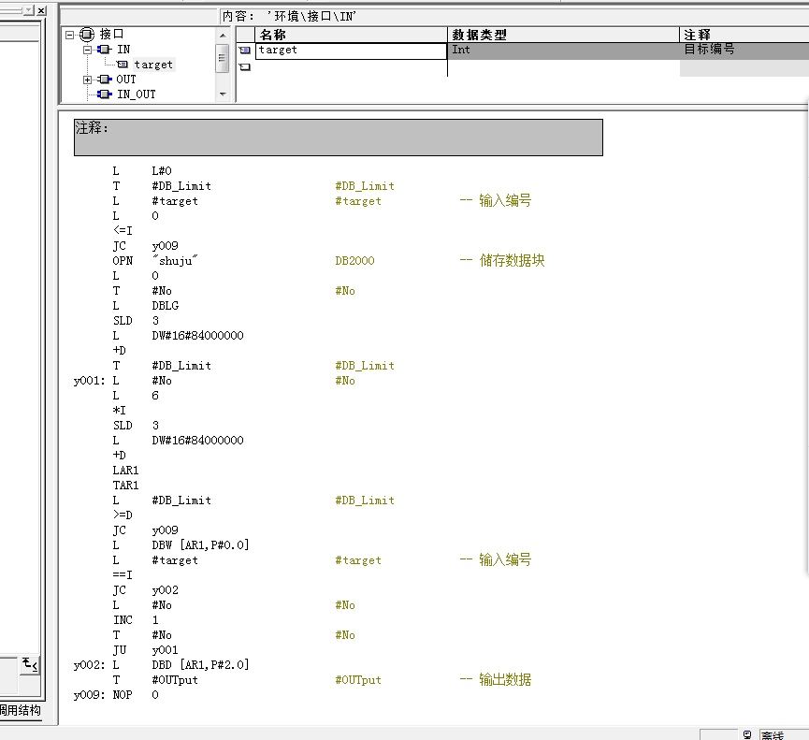This screenshot has width=809, height=740.
Task: Select the IN parameter group icon
Action: pyautogui.click(x=105, y=50)
